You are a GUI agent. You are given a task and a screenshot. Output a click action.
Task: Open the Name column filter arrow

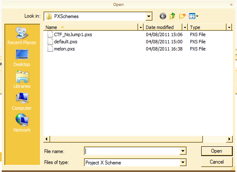tap(141, 27)
